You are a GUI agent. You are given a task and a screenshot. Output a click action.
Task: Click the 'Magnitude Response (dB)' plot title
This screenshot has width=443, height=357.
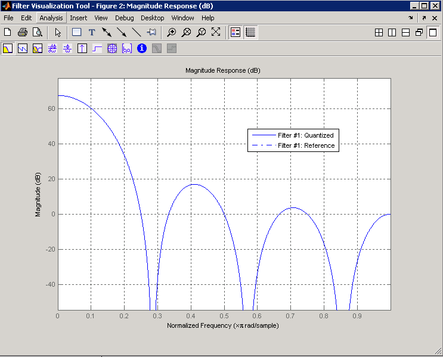[x=223, y=70]
